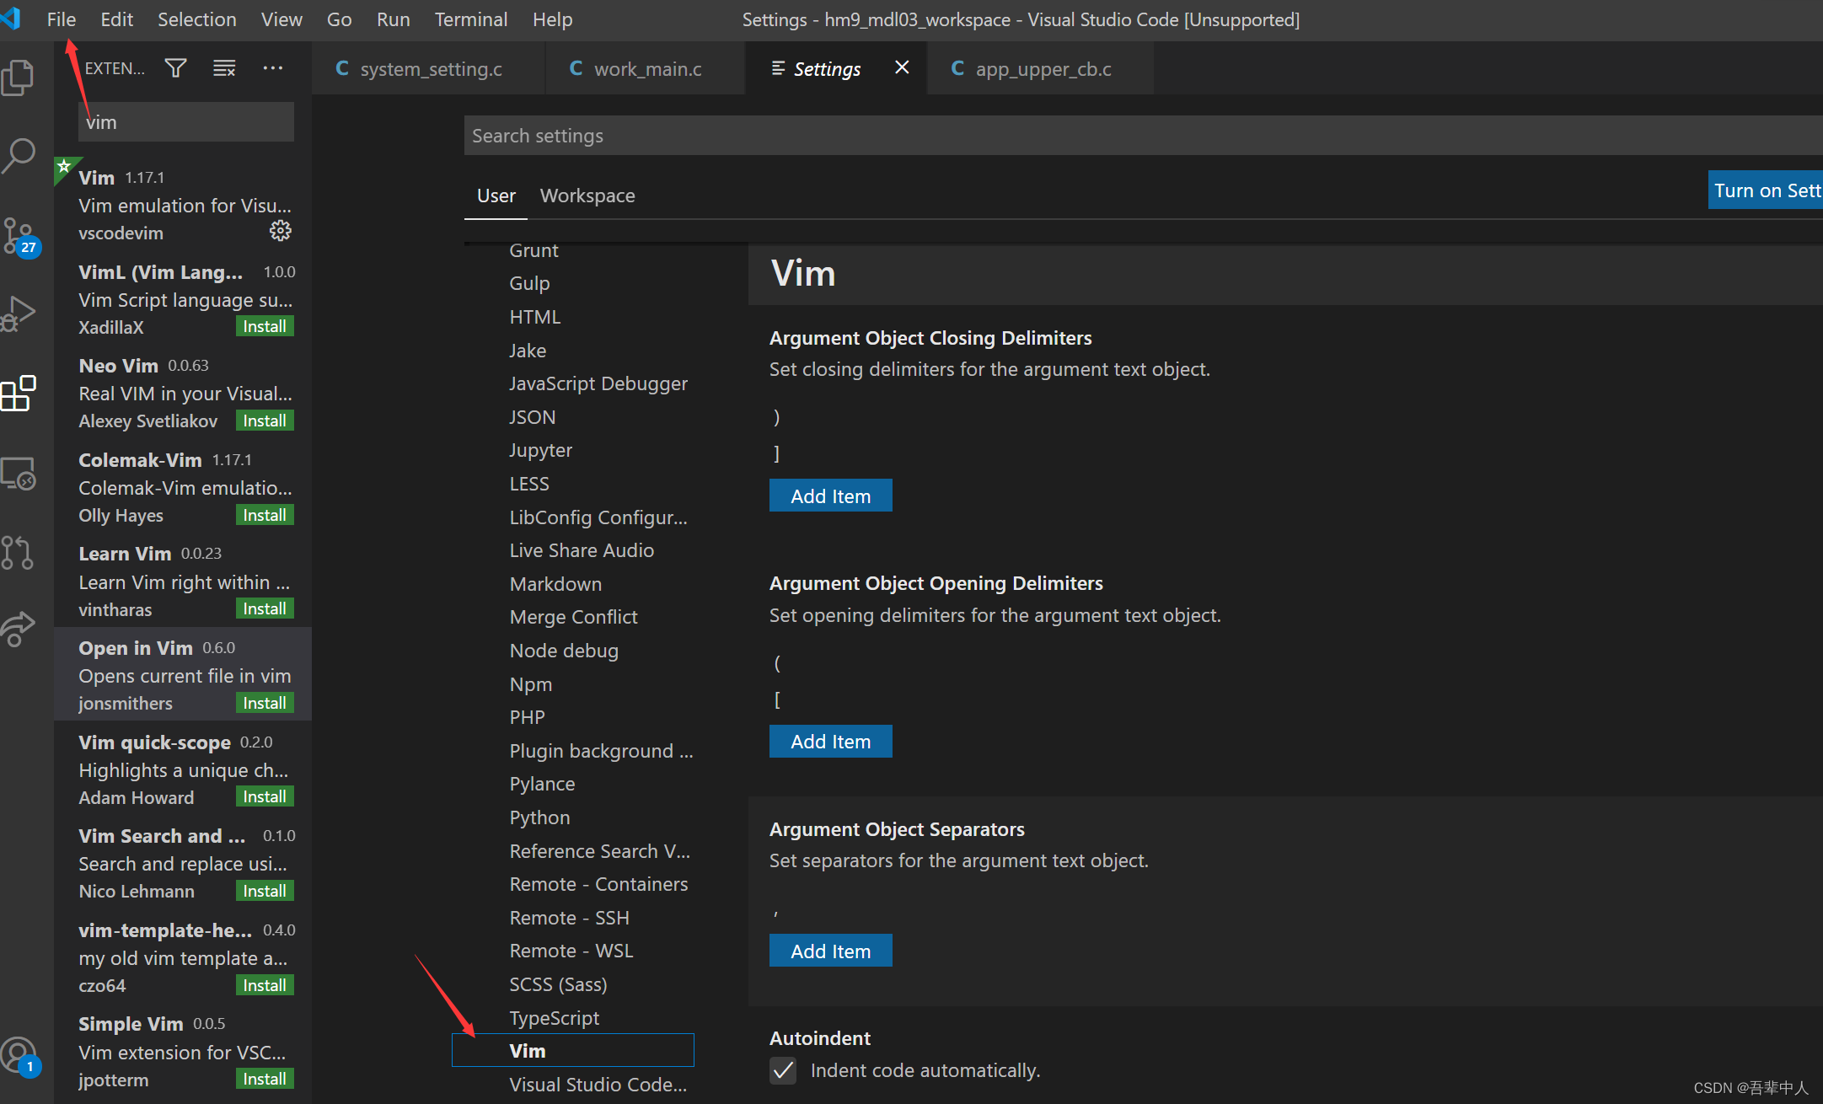Clear the extensions search results icon
The image size is (1823, 1104).
(x=223, y=67)
